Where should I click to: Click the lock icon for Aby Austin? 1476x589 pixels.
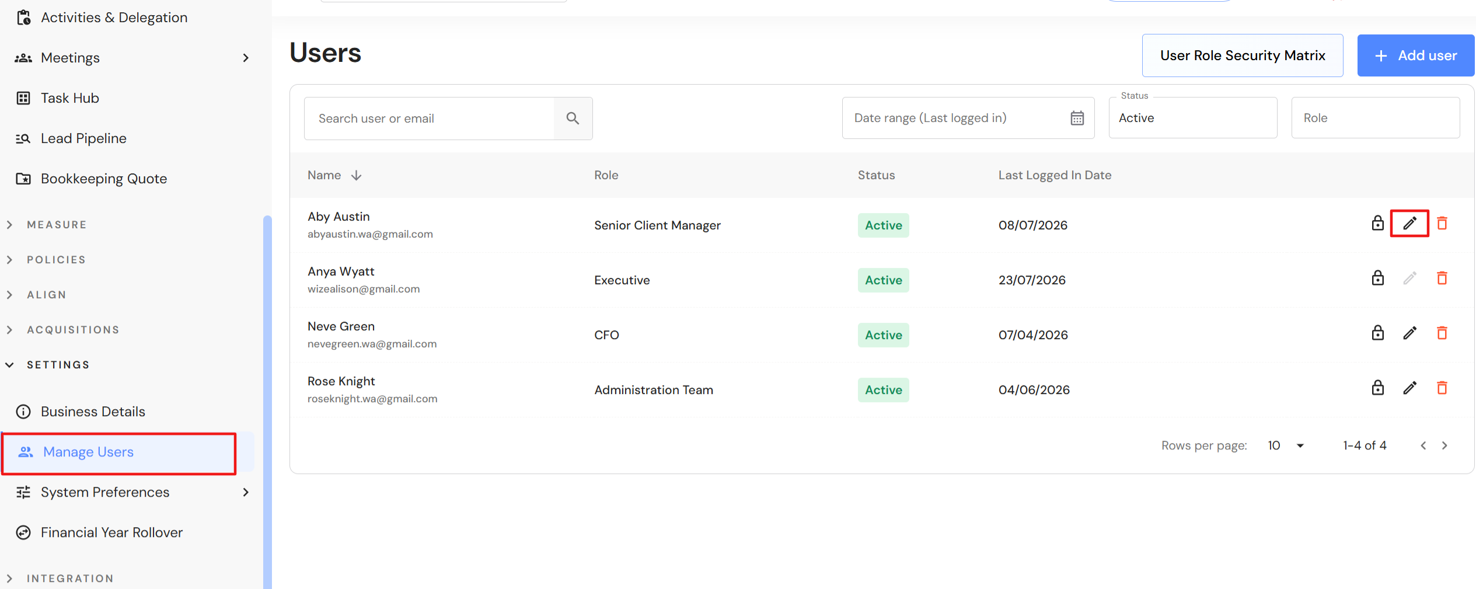pyautogui.click(x=1377, y=224)
